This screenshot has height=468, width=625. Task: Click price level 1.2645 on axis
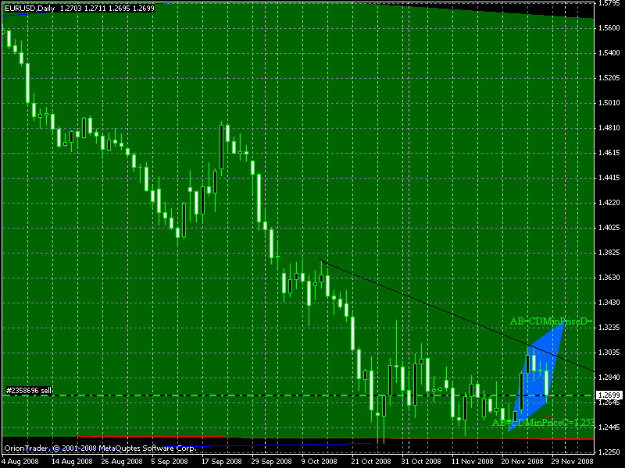click(609, 402)
